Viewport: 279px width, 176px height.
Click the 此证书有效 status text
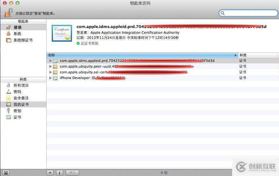pyautogui.click(x=90, y=43)
